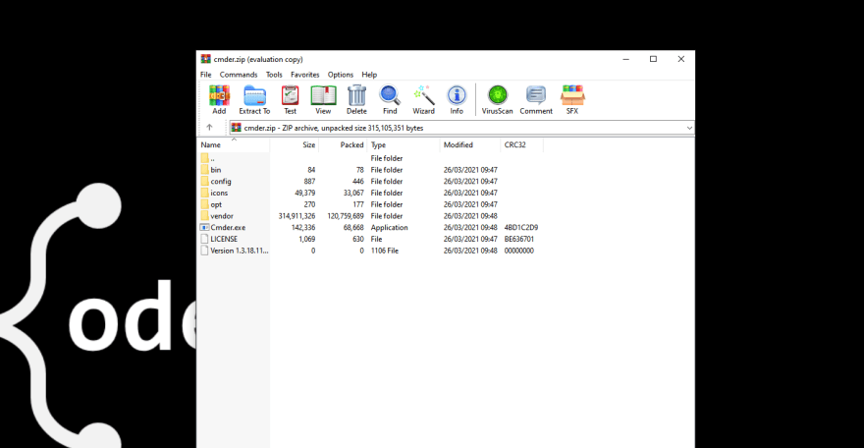Click the Add toolbar icon

[x=219, y=100]
